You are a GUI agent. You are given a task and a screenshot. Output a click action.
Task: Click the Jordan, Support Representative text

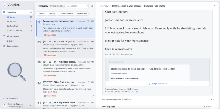pos(124,20)
